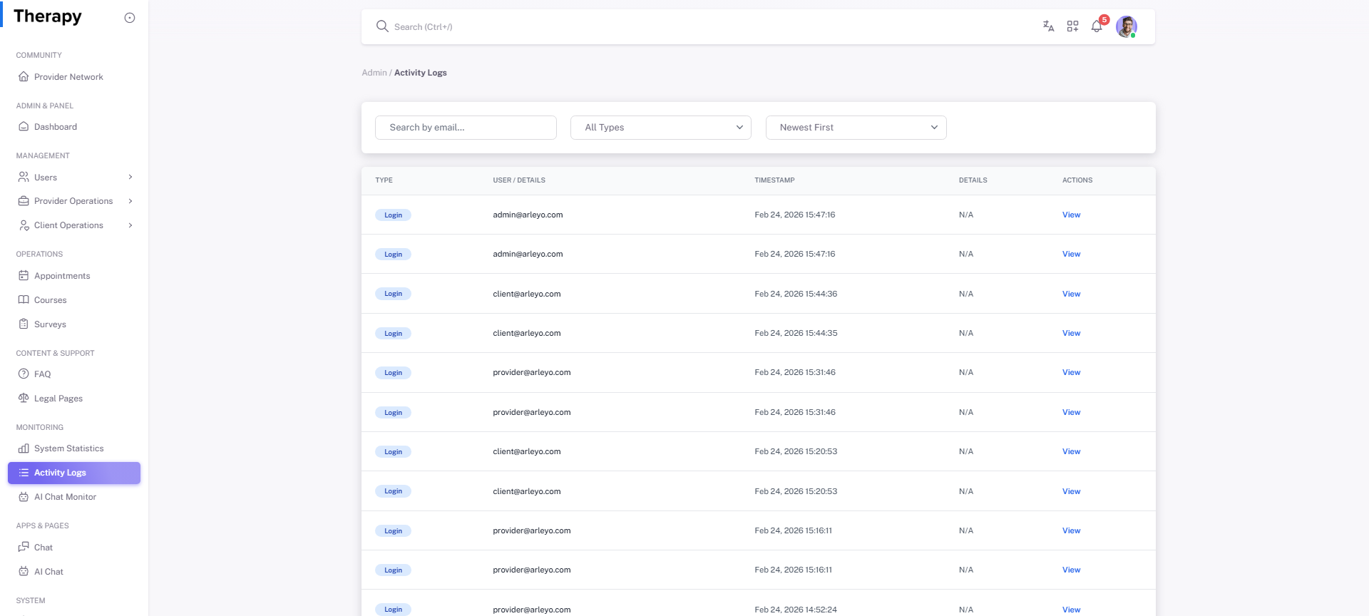Click the AI Chat robot icon
Viewport: 1369px width, 616px height.
[x=24, y=571]
